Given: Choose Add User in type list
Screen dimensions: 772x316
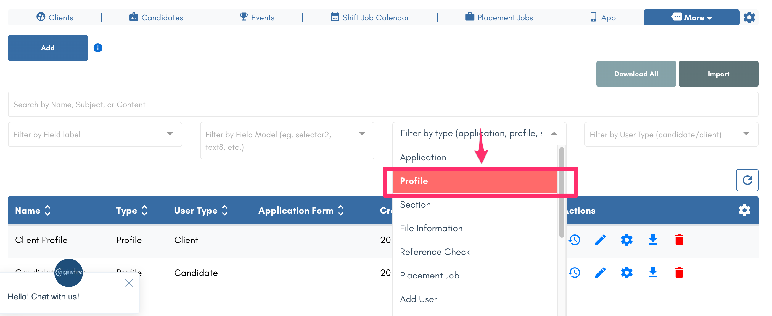Looking at the screenshot, I should click(x=475, y=299).
